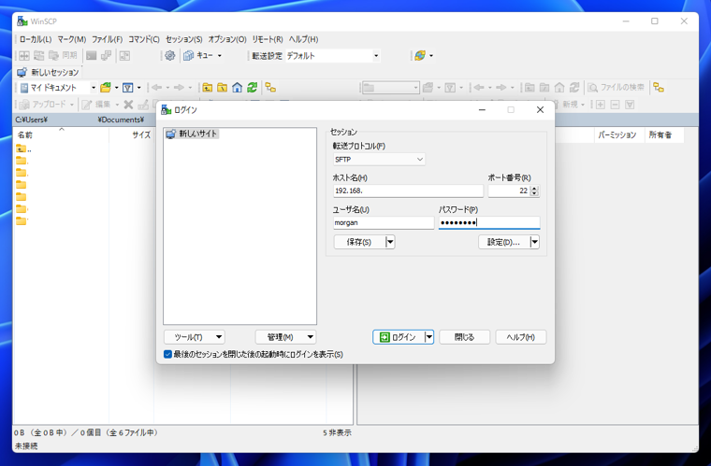The width and height of the screenshot is (711, 466).
Task: Increase port number with up spinner
Action: click(x=534, y=189)
